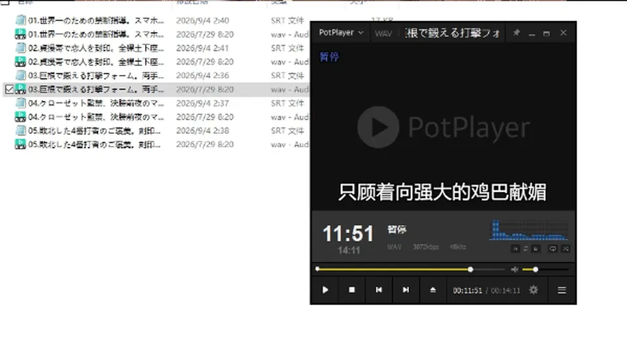
Task: Click the A-B repeat swap arrows icon
Action: click(x=525, y=249)
